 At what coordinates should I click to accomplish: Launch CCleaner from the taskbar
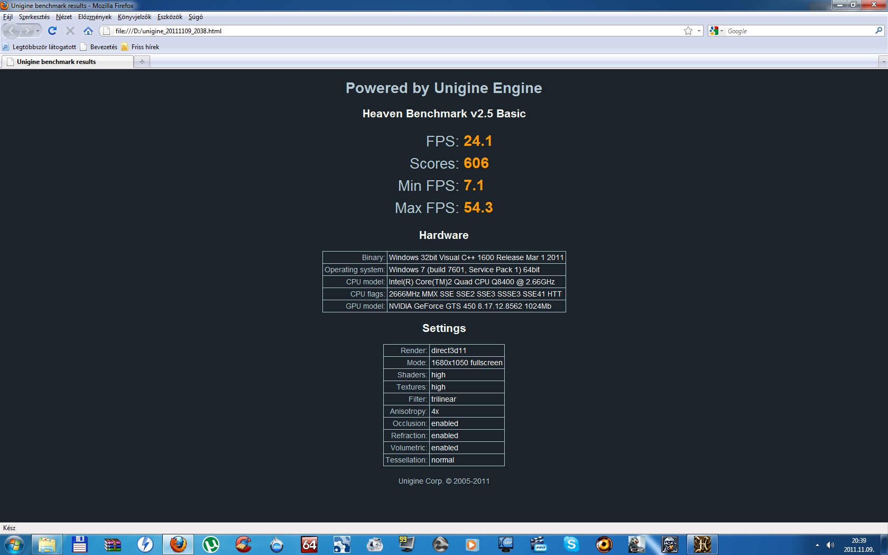244,544
